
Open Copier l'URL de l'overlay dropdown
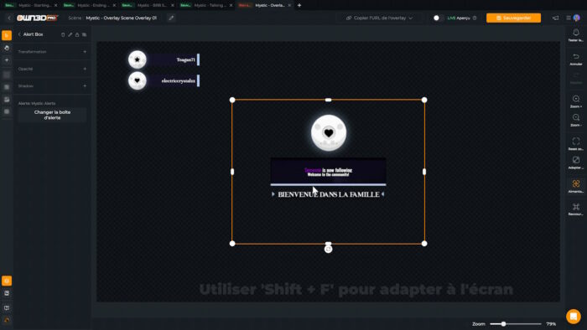379,18
